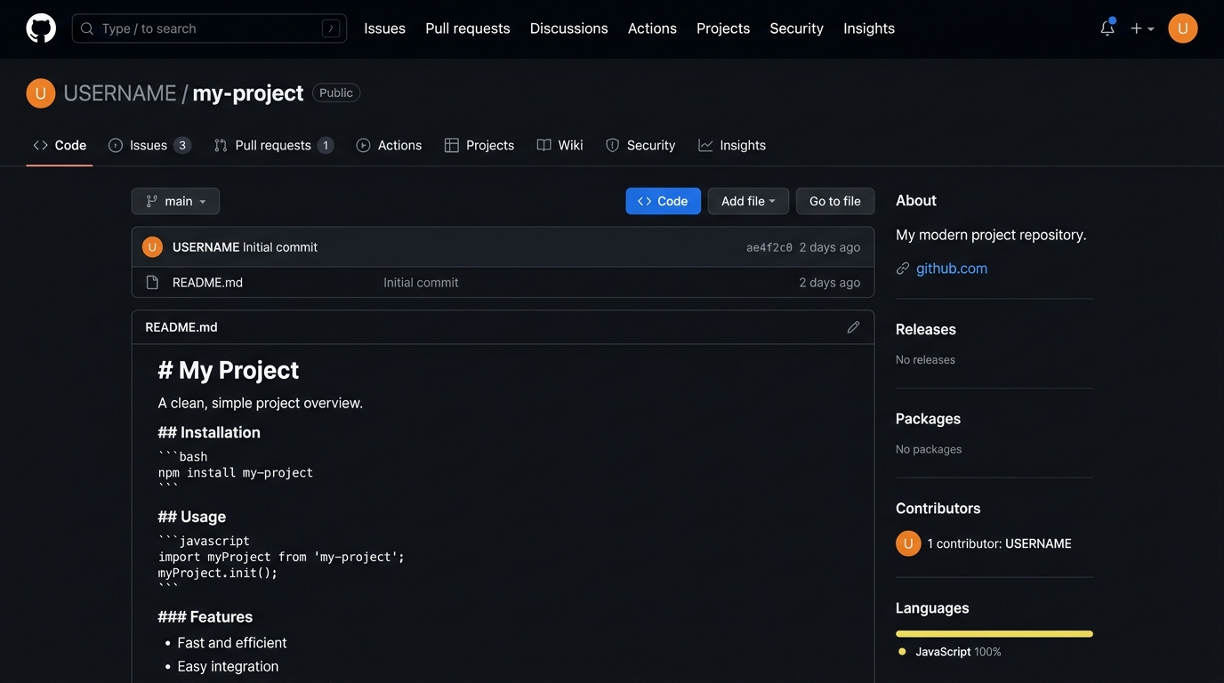Click the Releases heading in sidebar
Screen dimensions: 1224x683
[926, 329]
